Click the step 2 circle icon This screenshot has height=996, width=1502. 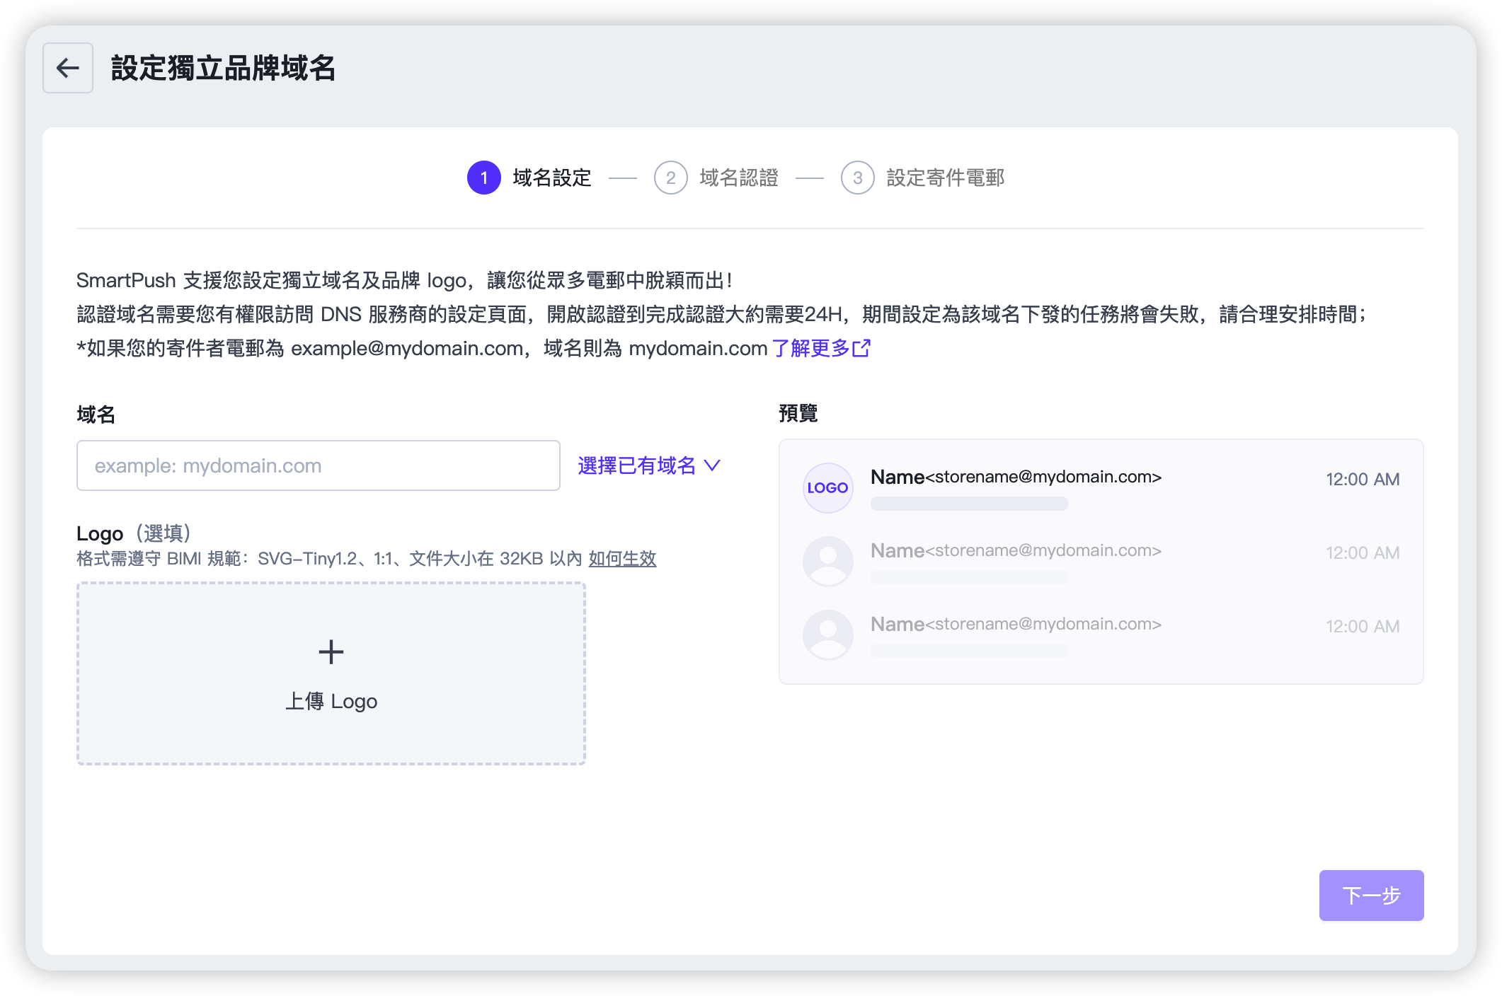[671, 178]
